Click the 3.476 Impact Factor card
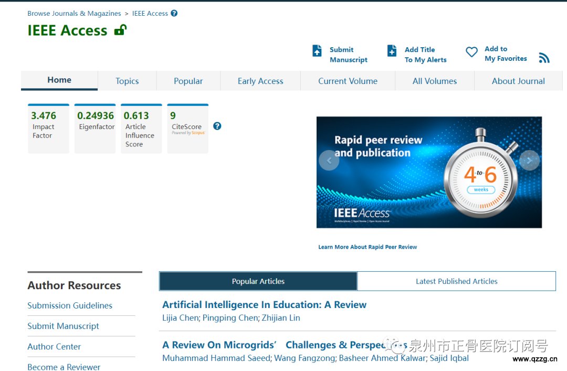 [48, 129]
